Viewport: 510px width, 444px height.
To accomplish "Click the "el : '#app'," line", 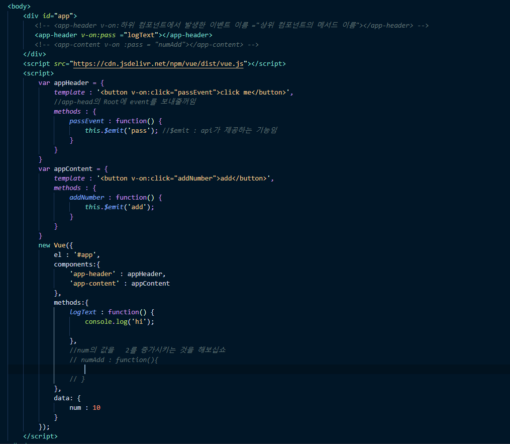I will click(x=77, y=255).
